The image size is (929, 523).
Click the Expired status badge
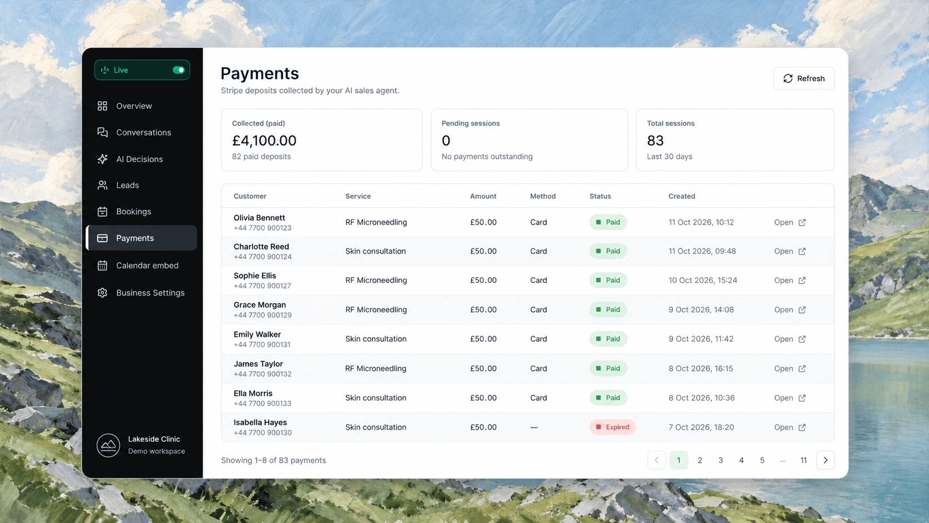(x=612, y=427)
